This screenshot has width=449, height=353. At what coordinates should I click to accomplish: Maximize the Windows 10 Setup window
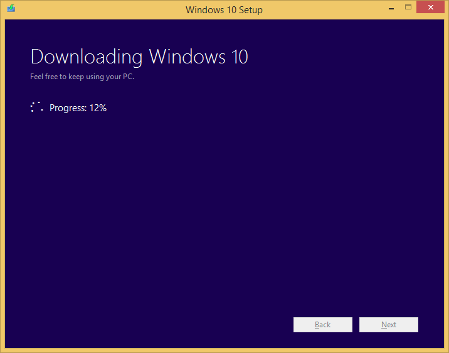click(408, 8)
